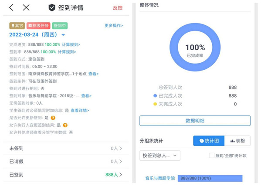Tap the help icon beside 是否允许更新签到

(x=53, y=118)
